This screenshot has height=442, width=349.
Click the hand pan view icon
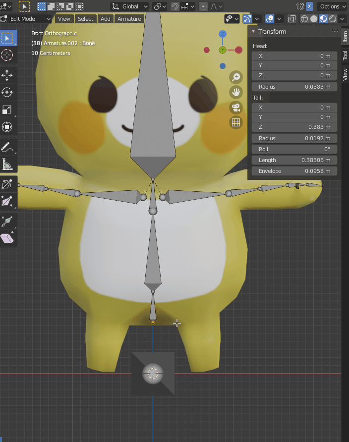pyautogui.click(x=236, y=92)
